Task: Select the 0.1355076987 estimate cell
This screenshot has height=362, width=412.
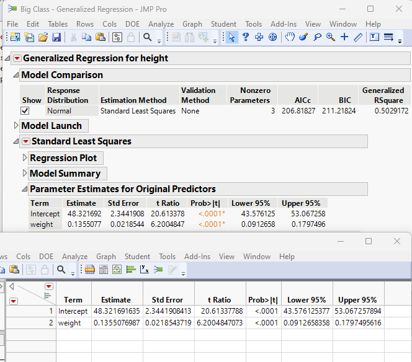Action: point(117,322)
